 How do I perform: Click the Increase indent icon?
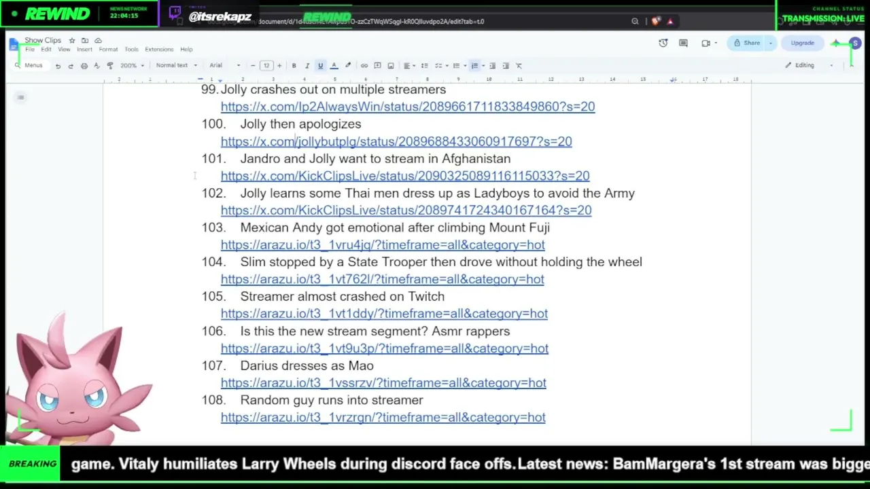pos(506,66)
